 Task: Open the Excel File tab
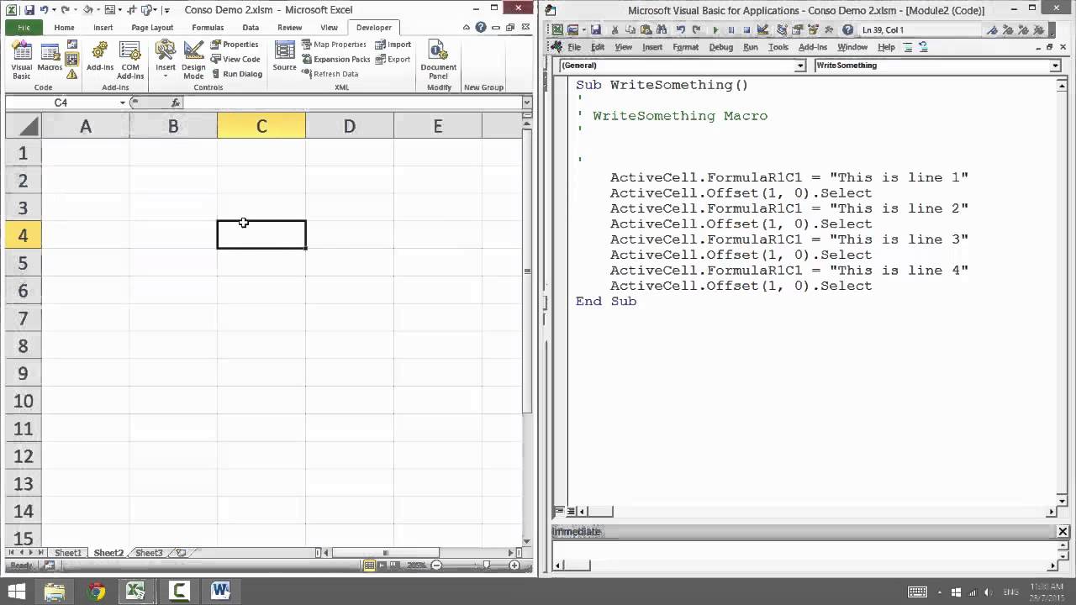[x=24, y=28]
